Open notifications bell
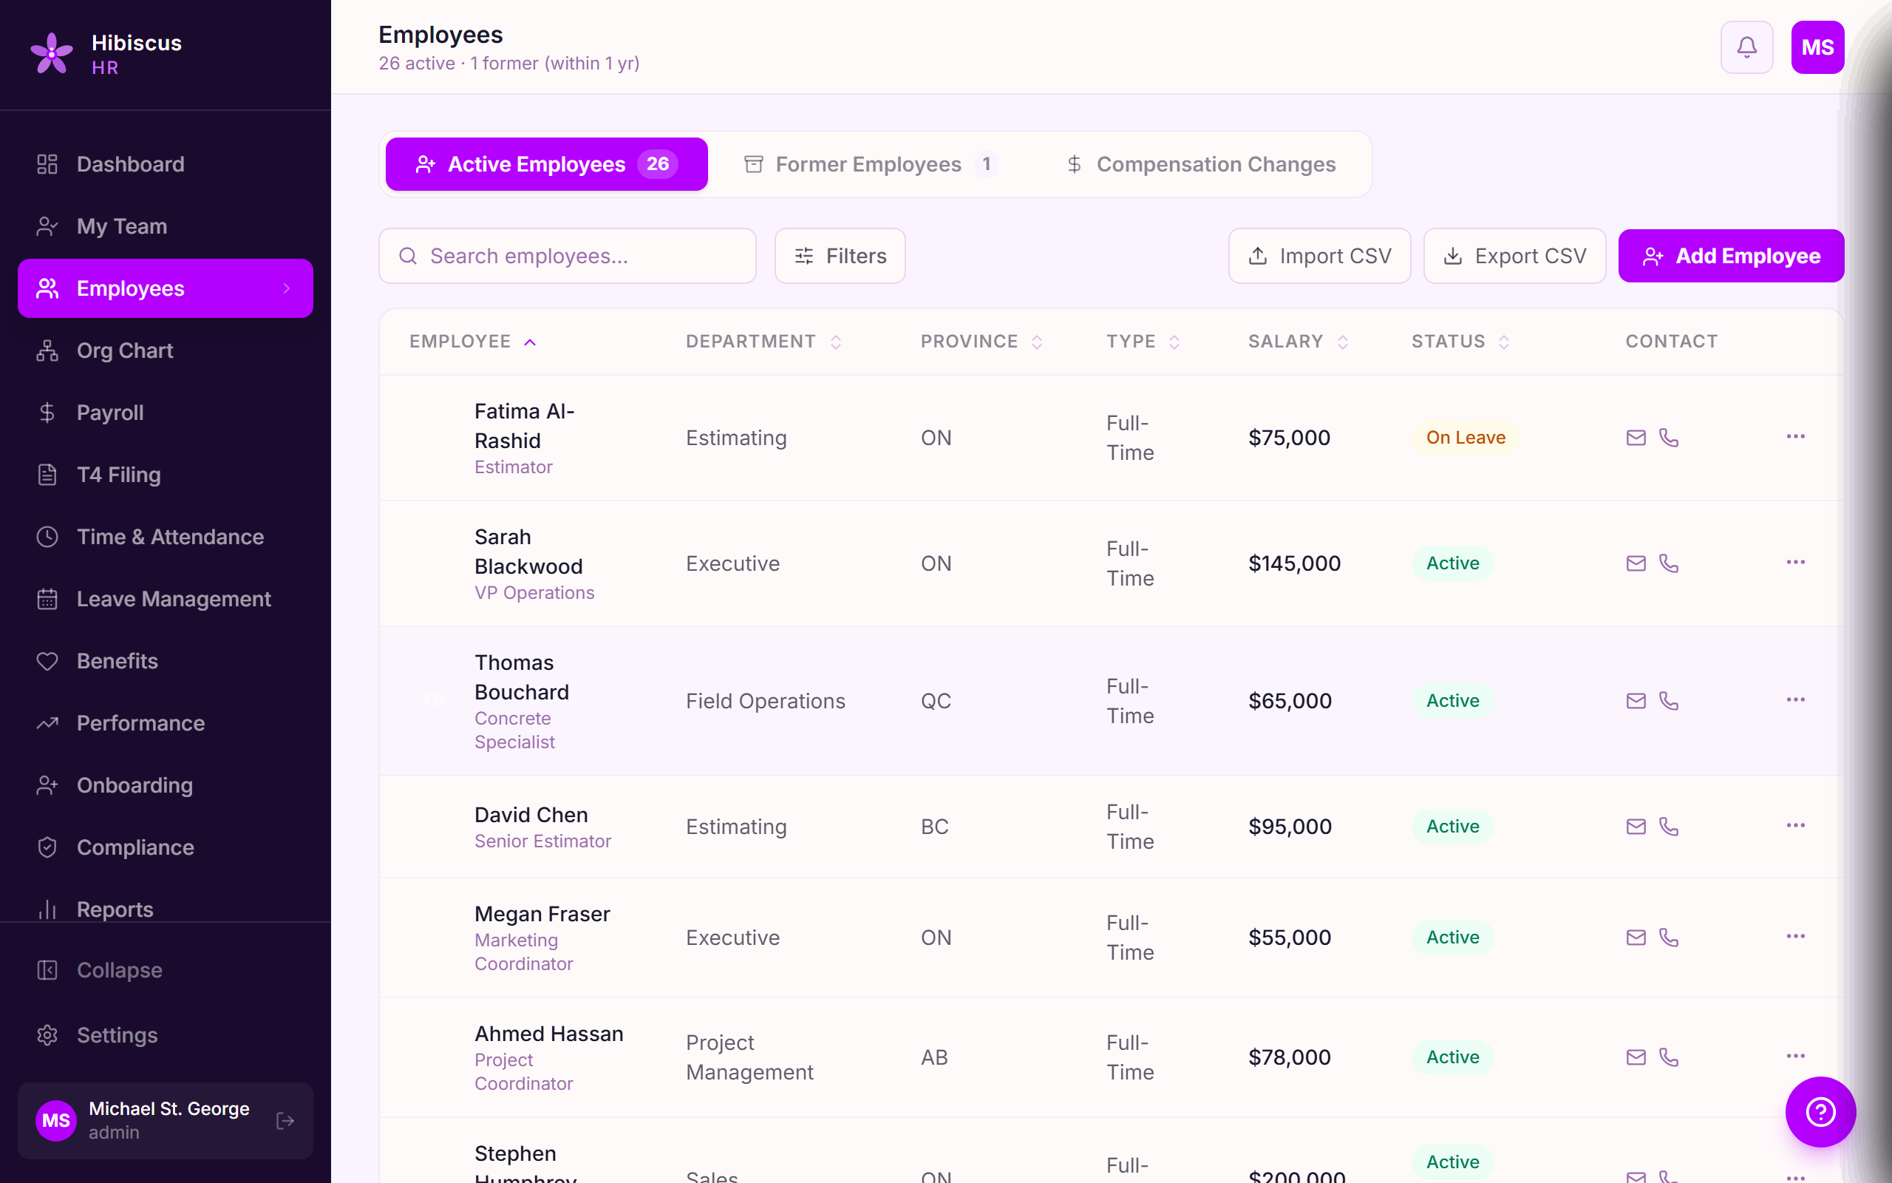 click(x=1746, y=47)
